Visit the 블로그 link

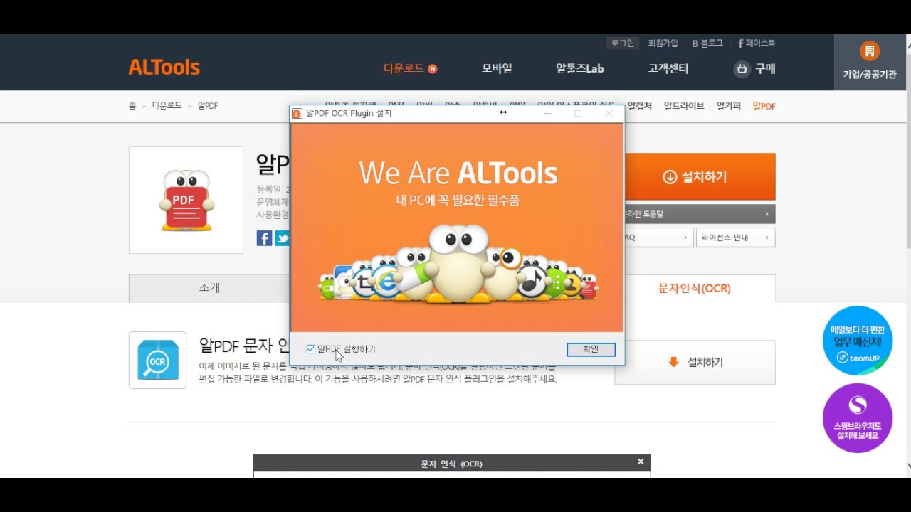(707, 43)
